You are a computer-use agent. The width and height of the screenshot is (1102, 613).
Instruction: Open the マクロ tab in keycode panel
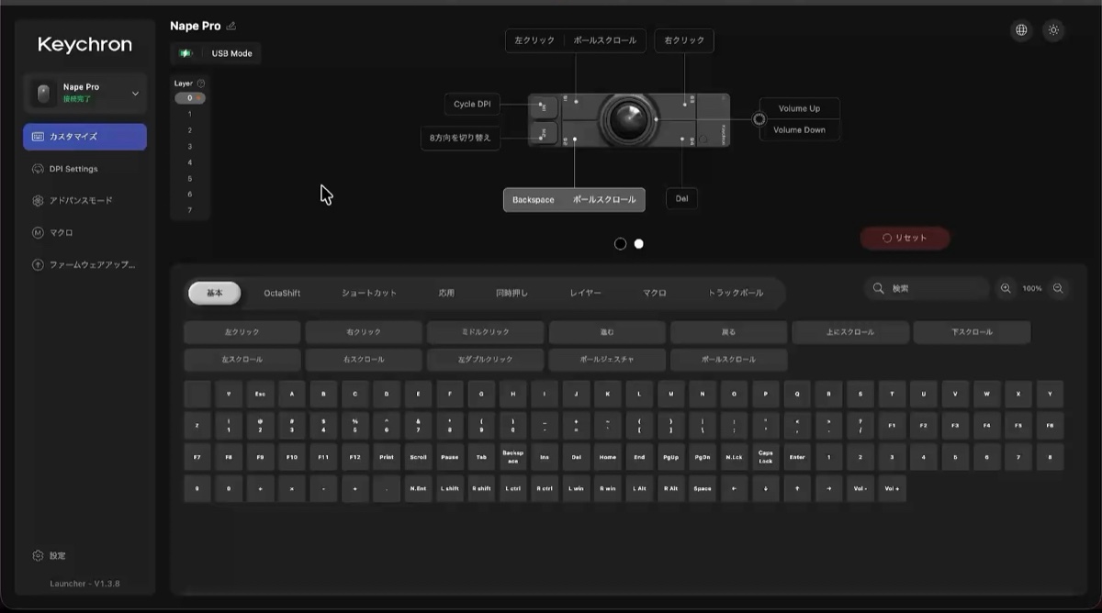pyautogui.click(x=655, y=293)
